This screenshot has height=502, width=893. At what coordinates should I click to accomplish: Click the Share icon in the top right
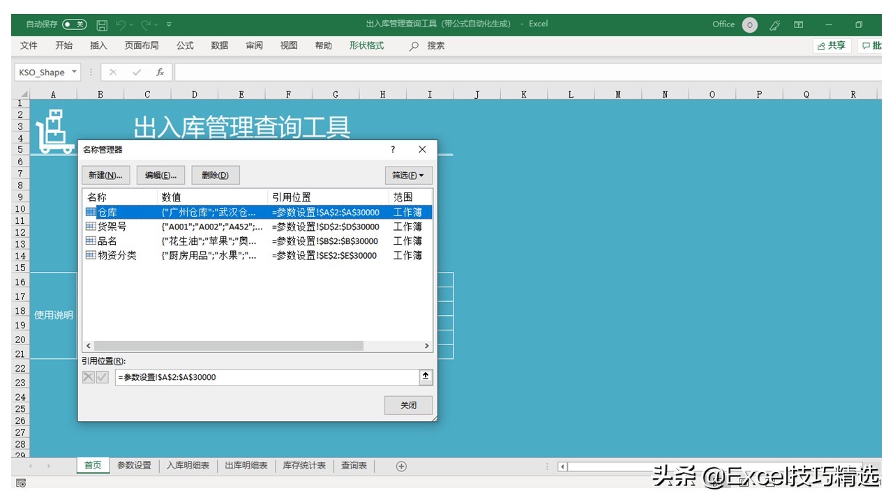[830, 45]
